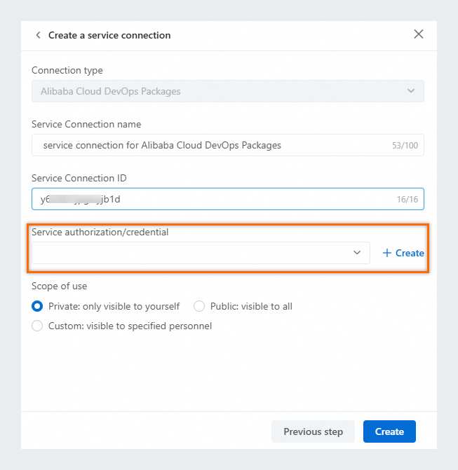The width and height of the screenshot is (458, 470).
Task: Click the back arrow beside the dialog title
Action: click(x=38, y=35)
